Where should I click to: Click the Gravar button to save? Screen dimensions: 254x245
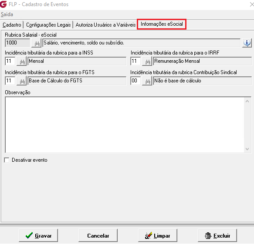[x=38, y=235]
